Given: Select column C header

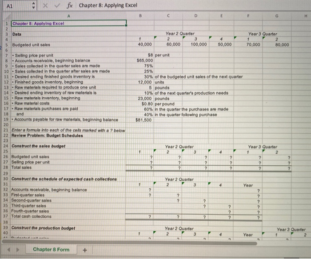Looking at the screenshot, I should click(x=168, y=16).
